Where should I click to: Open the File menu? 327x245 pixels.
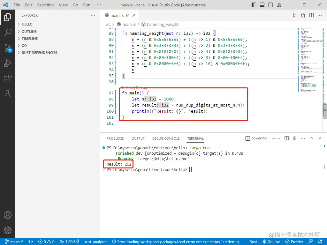[17, 5]
